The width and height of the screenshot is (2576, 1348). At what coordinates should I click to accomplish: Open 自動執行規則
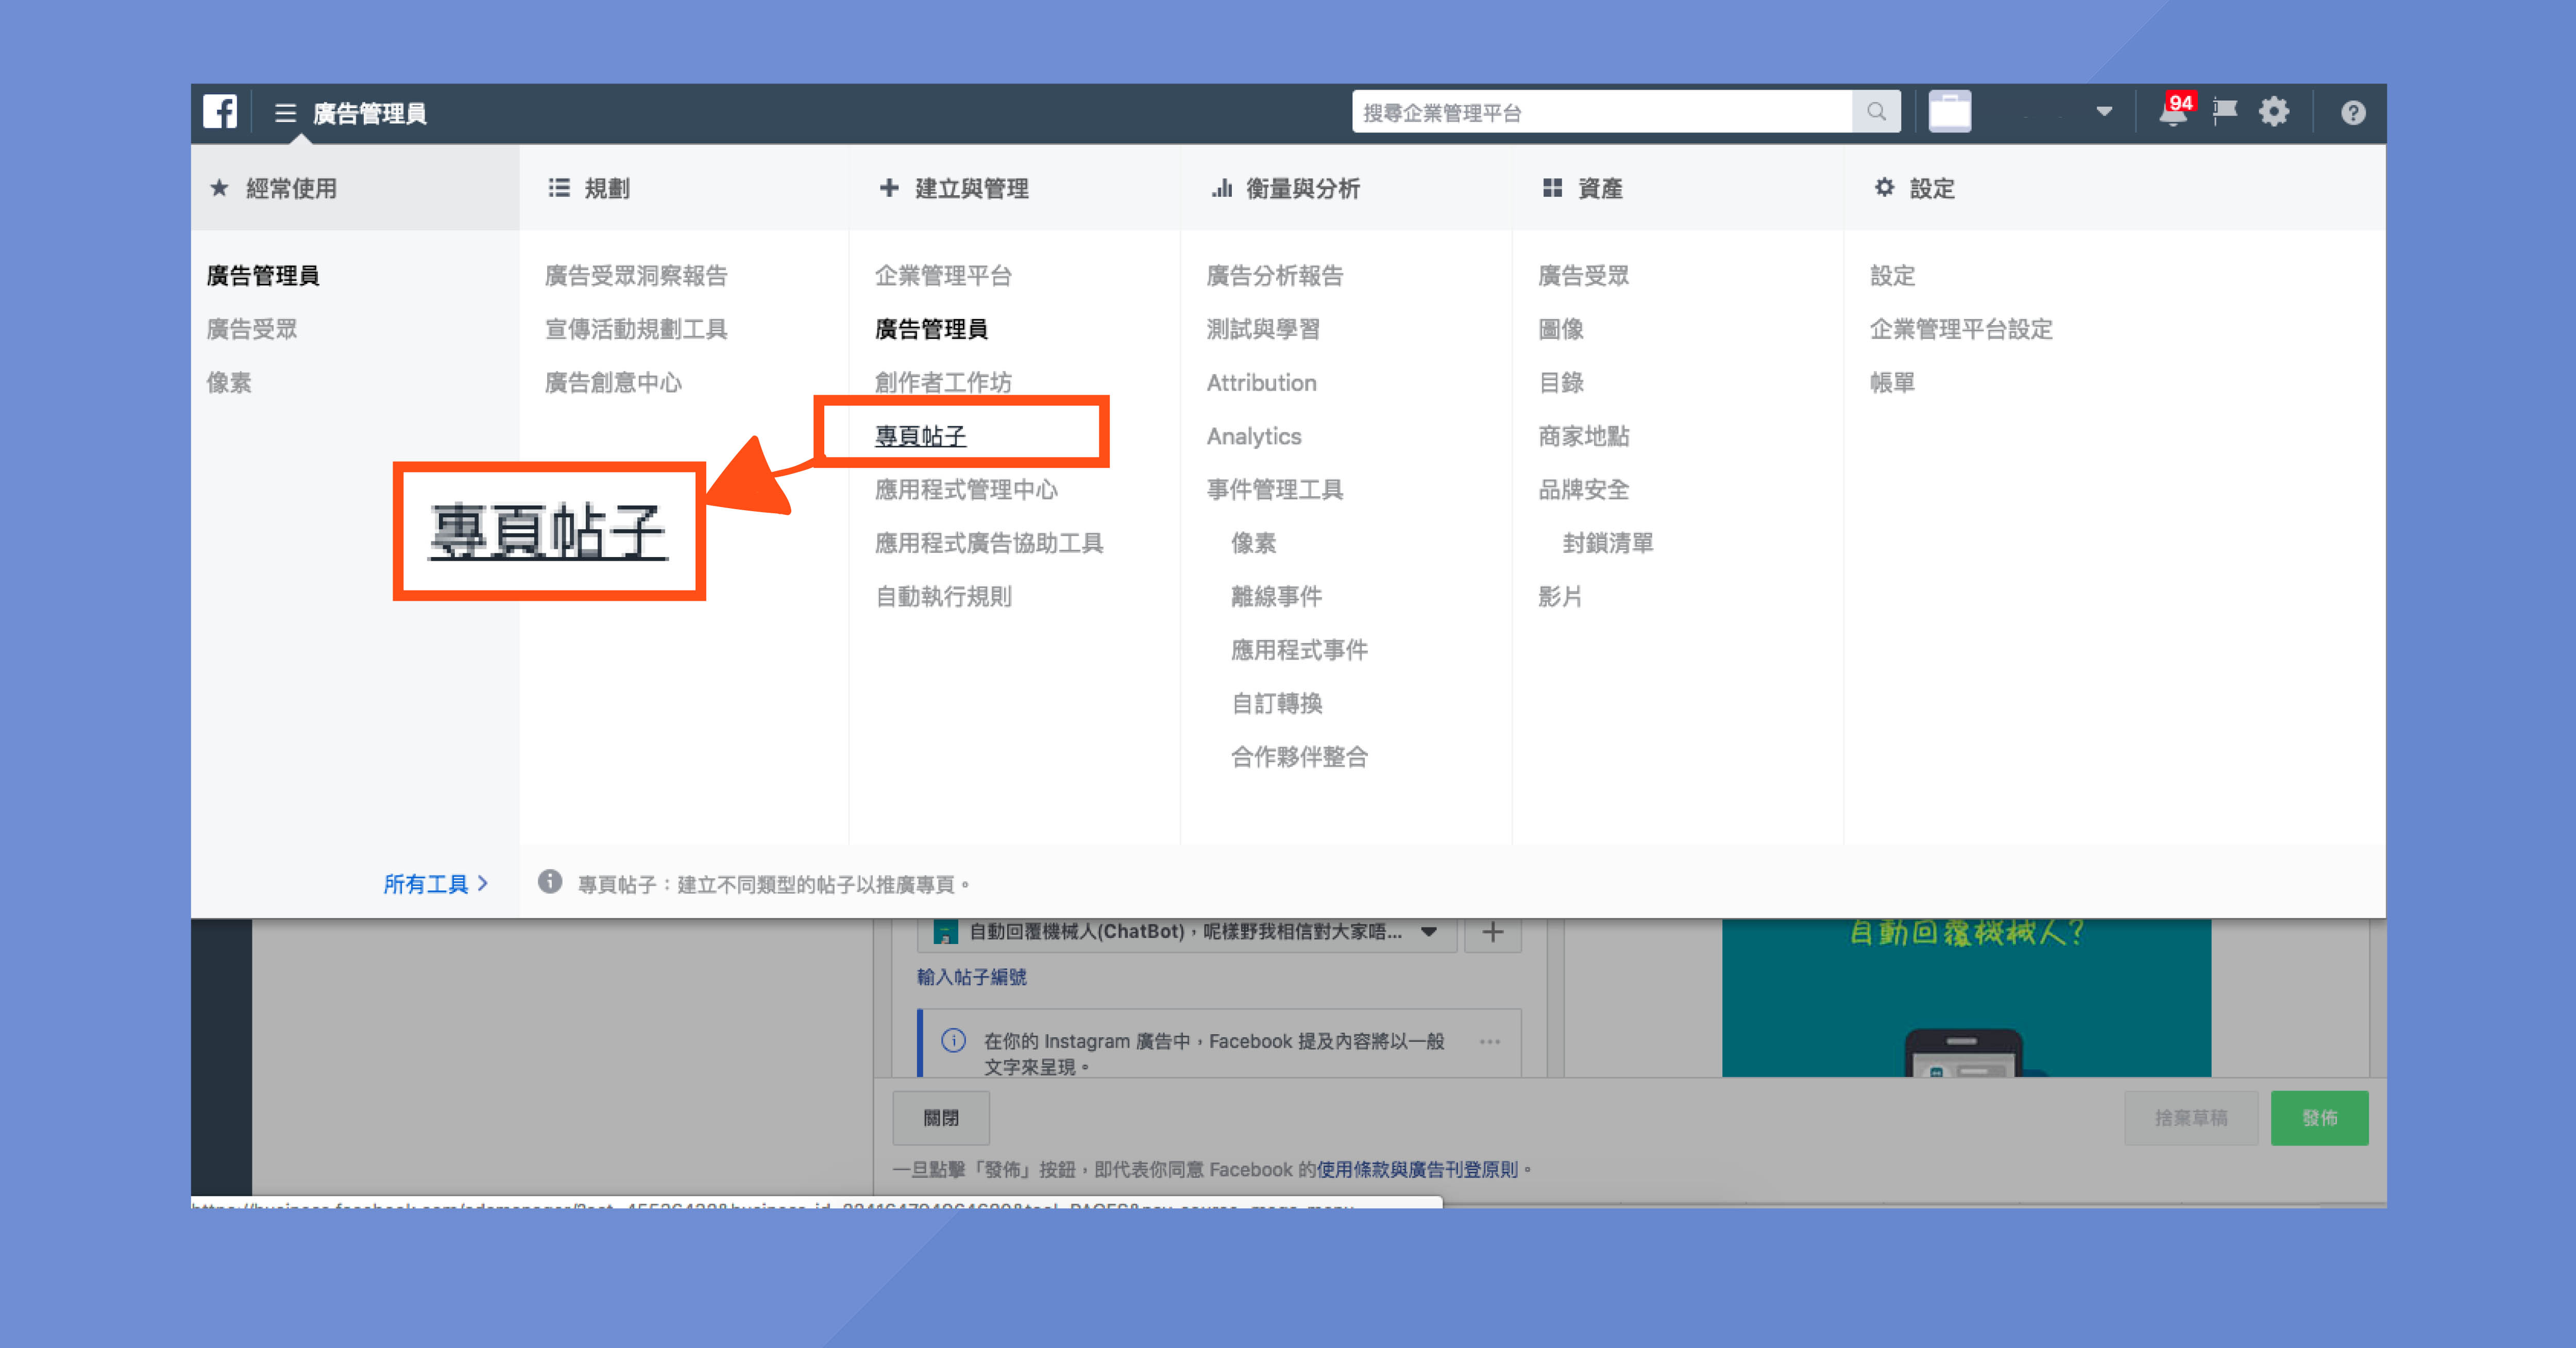tap(943, 597)
